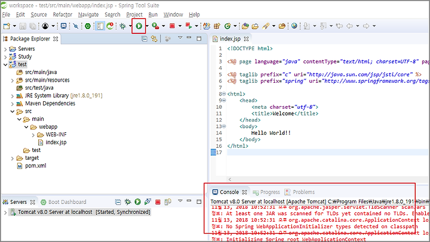Viewport: 430px width, 242px height.
Task: Click the red Terminate toolbar icon
Action: (172, 26)
